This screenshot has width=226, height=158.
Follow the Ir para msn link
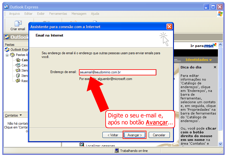click(x=203, y=46)
